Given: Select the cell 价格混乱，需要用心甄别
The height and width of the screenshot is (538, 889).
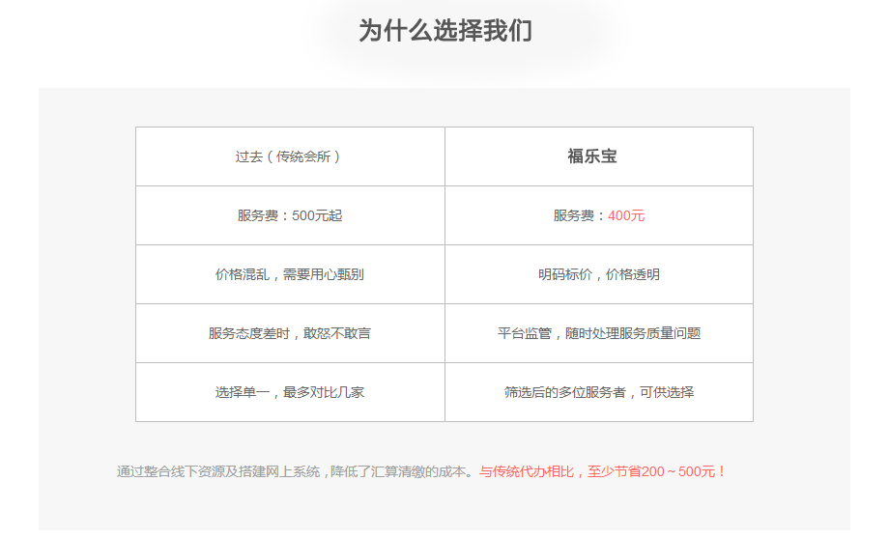Looking at the screenshot, I should point(290,274).
